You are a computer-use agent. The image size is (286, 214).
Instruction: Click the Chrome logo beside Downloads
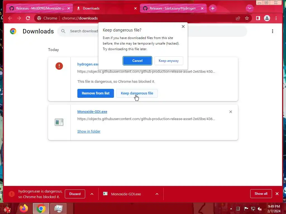13,31
